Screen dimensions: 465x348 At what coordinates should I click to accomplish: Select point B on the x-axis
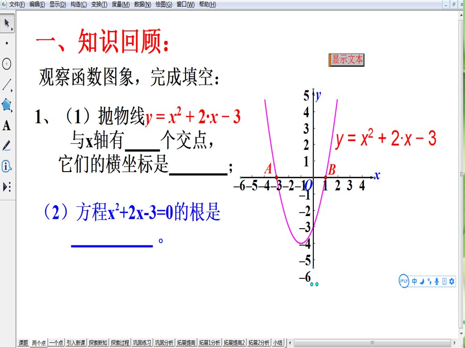tap(325, 177)
